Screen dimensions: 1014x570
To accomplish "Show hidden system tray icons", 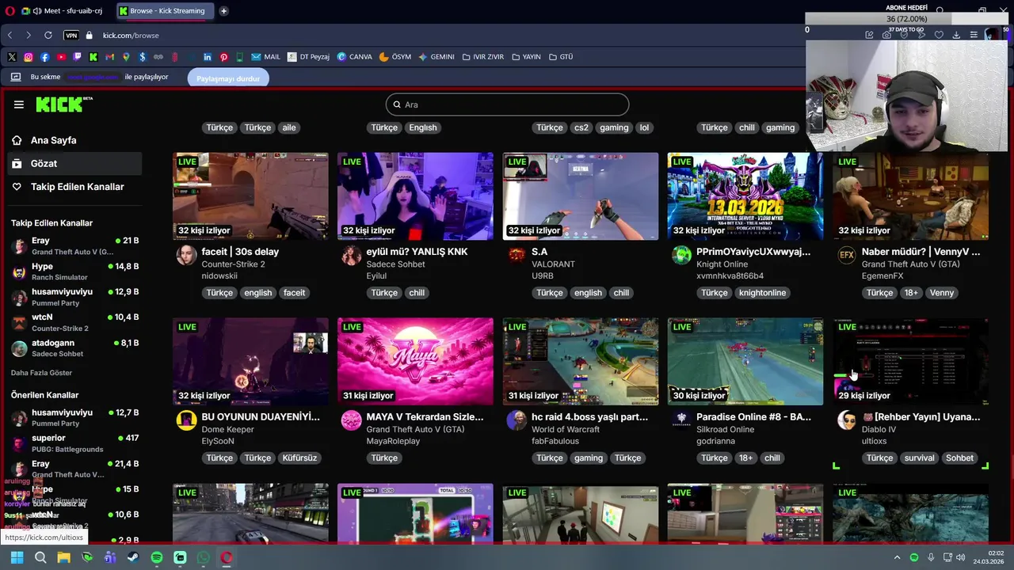I will coord(897,557).
